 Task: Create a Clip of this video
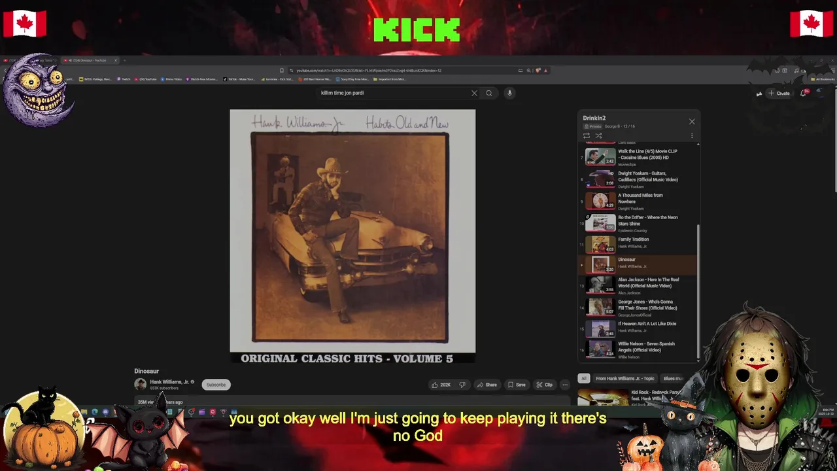click(x=544, y=385)
